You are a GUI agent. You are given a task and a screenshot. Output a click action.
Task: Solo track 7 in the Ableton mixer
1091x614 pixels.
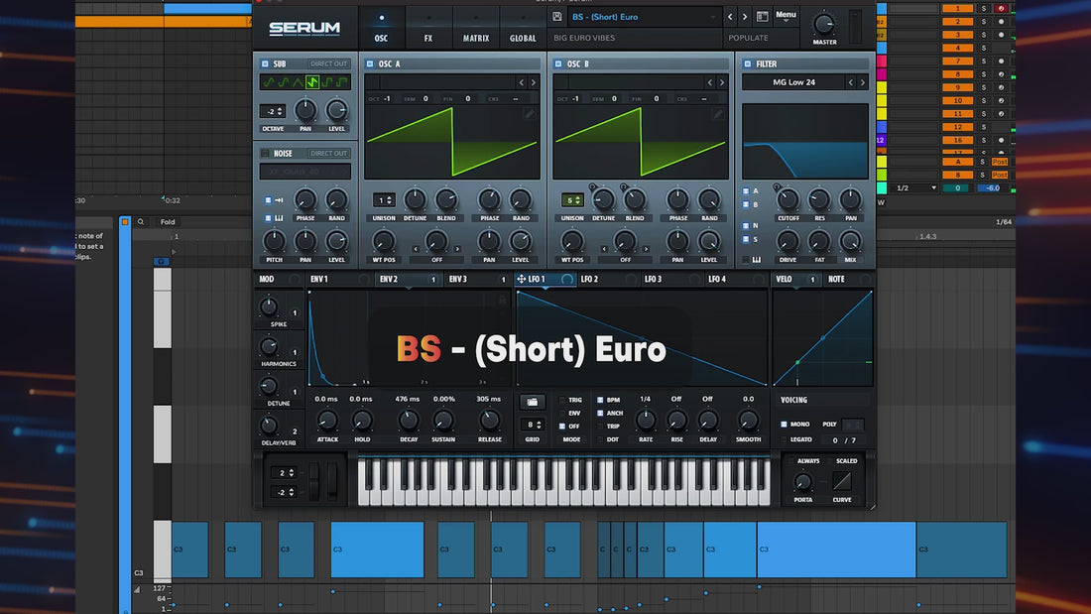point(984,61)
